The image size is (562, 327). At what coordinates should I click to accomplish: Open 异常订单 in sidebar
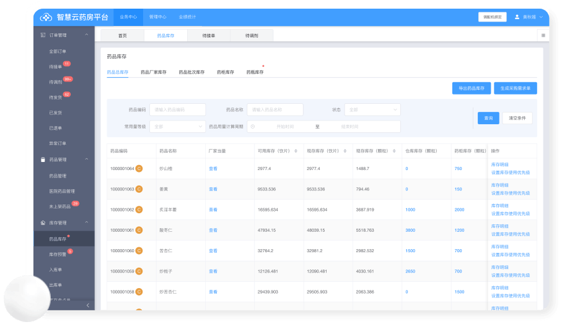[58, 143]
